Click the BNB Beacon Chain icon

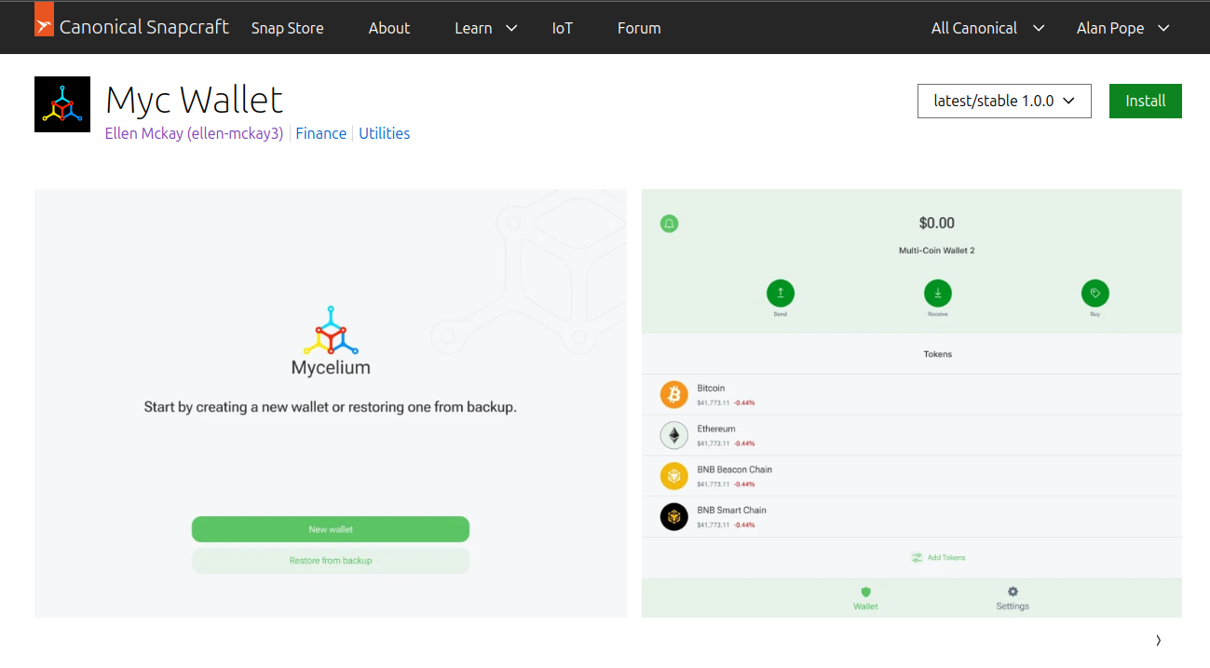(x=674, y=476)
